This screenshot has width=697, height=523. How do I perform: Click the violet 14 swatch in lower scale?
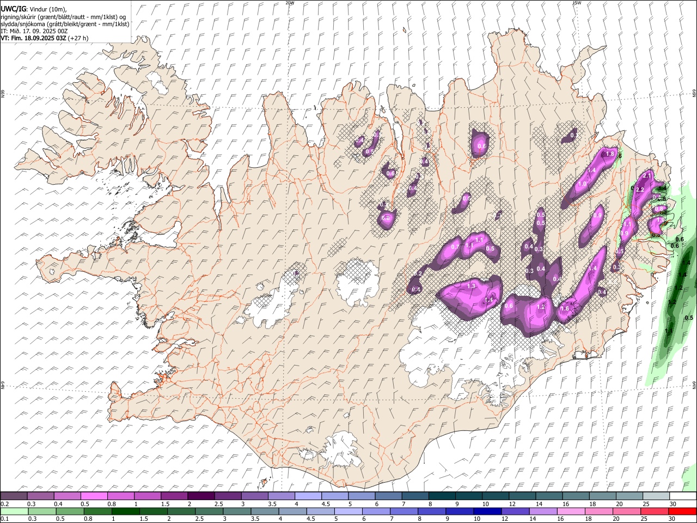pyautogui.click(x=542, y=511)
